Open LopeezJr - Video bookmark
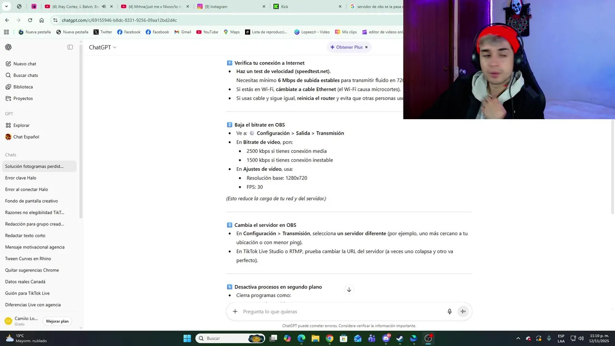 312,32
